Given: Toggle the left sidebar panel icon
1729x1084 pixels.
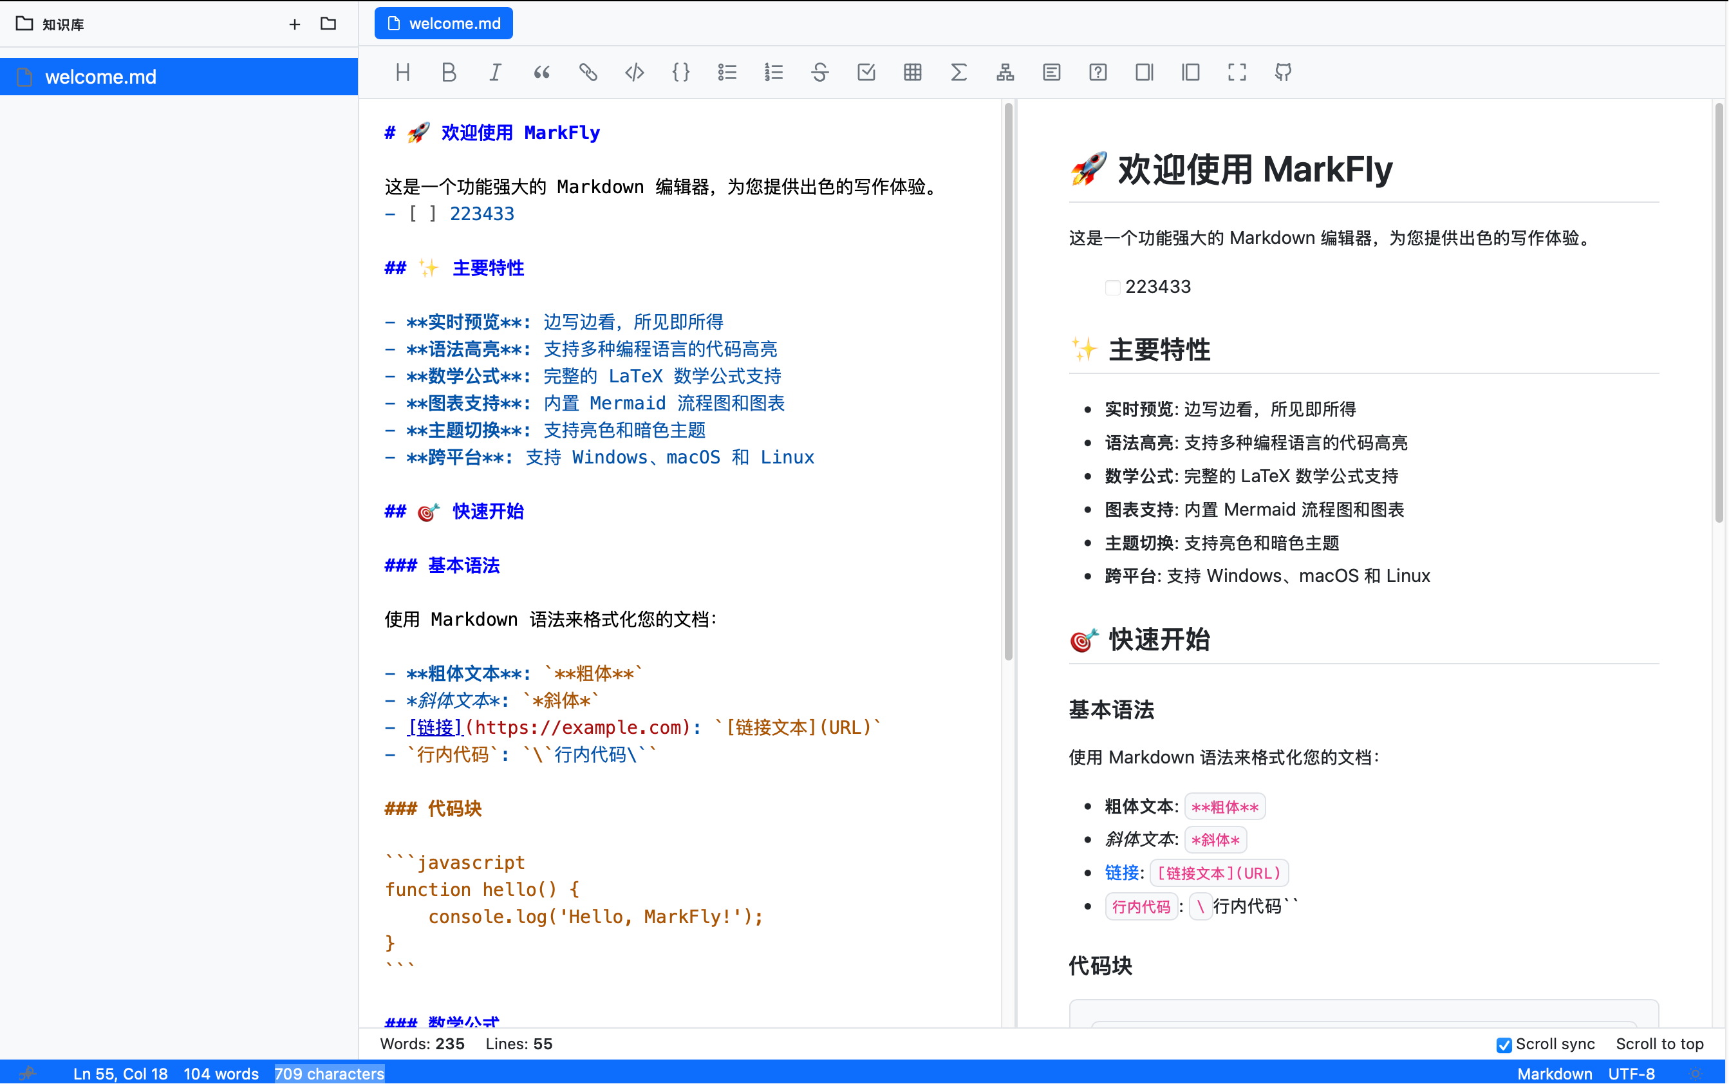Looking at the screenshot, I should click(1191, 71).
